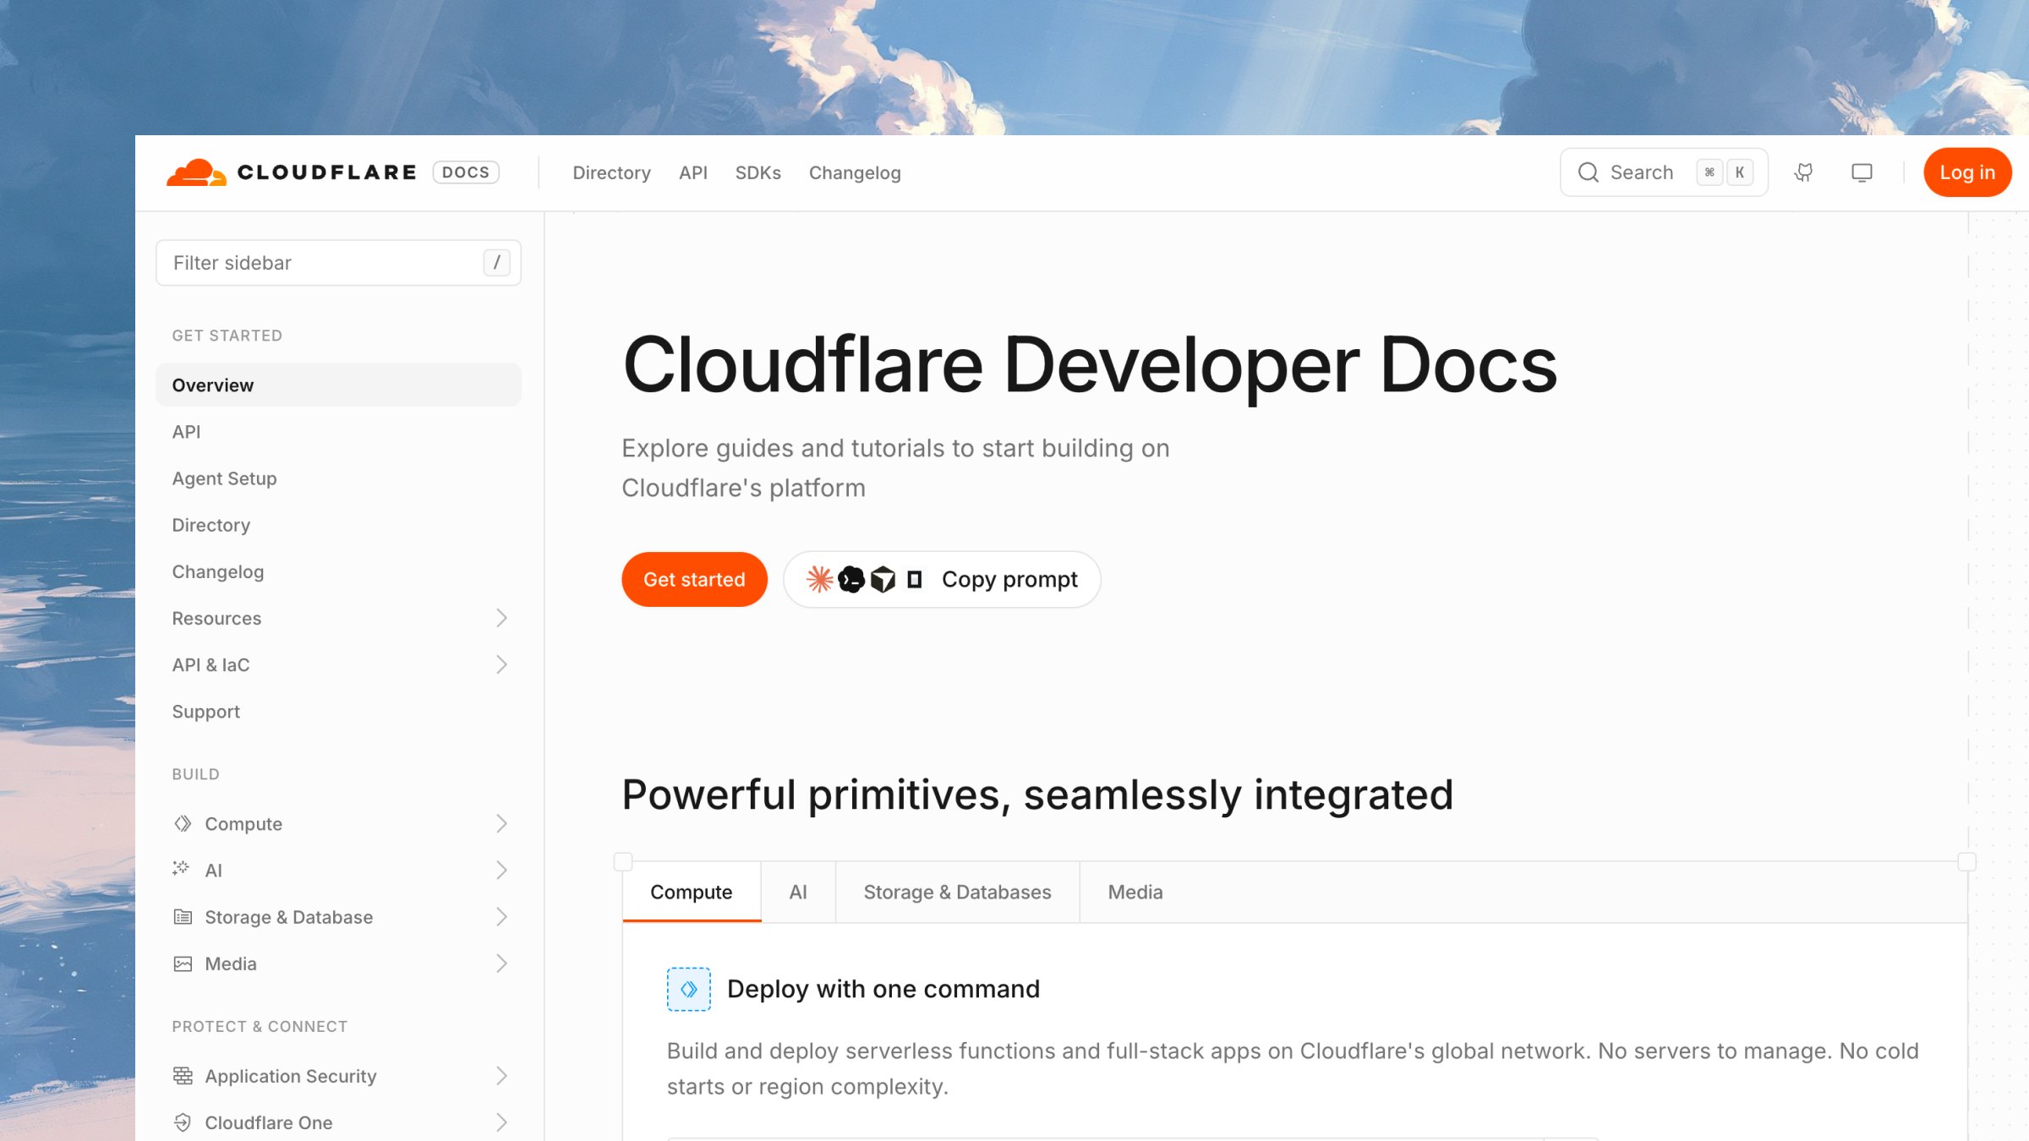Expand the API & IaC sidebar section

501,664
